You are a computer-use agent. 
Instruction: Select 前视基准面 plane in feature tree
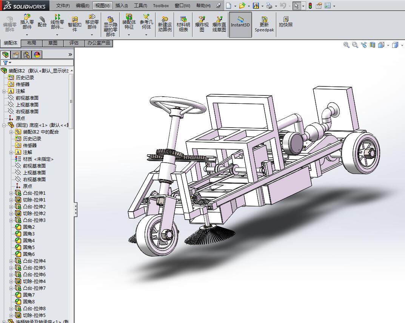pos(27,98)
